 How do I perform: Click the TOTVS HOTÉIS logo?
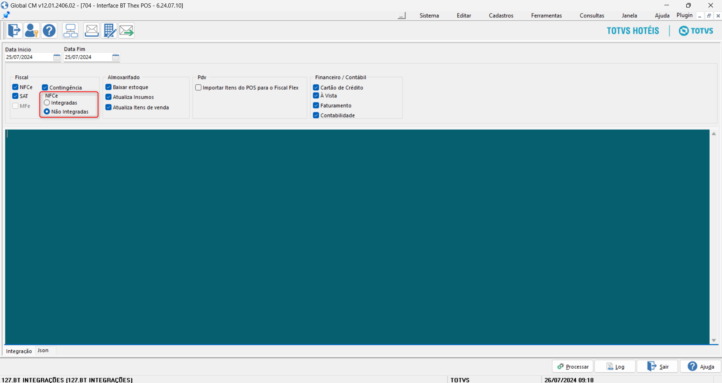[633, 31]
